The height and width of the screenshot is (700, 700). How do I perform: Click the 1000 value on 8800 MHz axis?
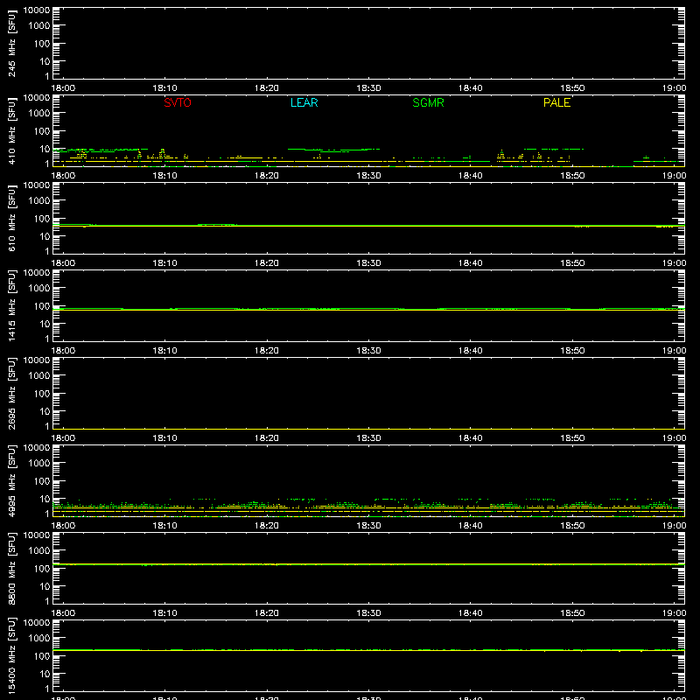pyautogui.click(x=39, y=551)
